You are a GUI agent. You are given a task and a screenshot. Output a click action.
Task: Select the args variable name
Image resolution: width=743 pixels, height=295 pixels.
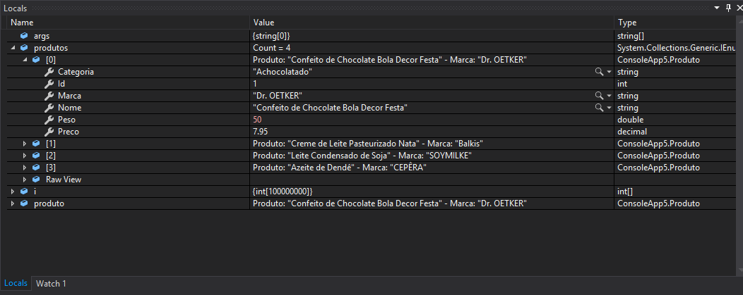41,36
